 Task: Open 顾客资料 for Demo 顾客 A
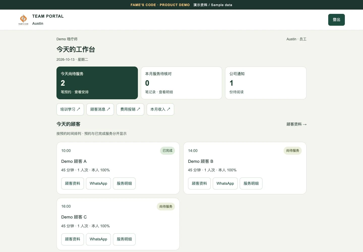pyautogui.click(x=73, y=183)
